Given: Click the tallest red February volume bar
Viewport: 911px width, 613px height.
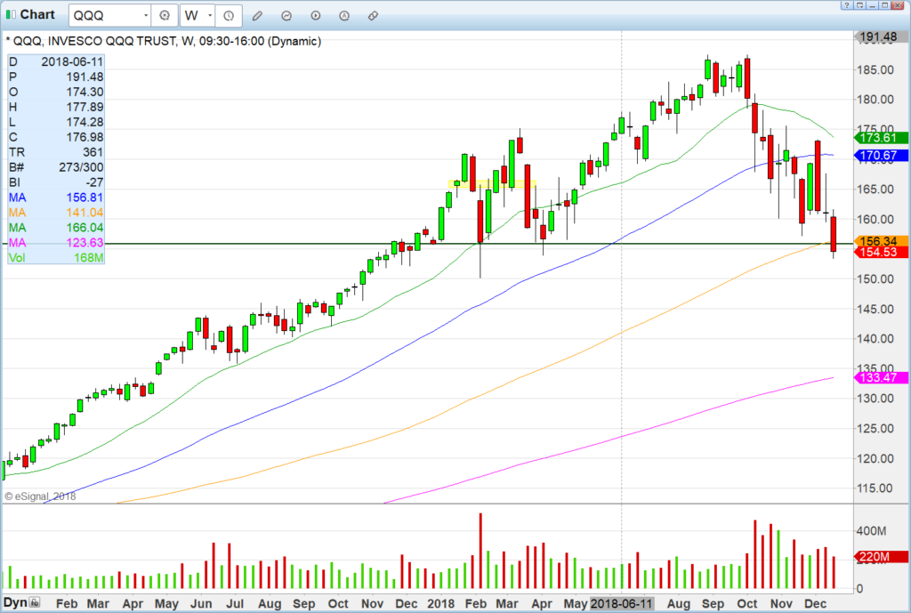Looking at the screenshot, I should point(480,551).
